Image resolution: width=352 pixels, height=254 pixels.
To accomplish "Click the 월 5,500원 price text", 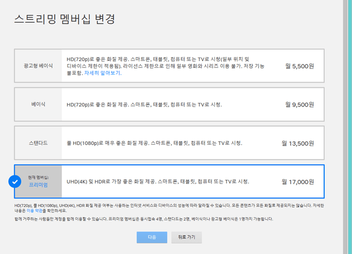I will [x=300, y=66].
